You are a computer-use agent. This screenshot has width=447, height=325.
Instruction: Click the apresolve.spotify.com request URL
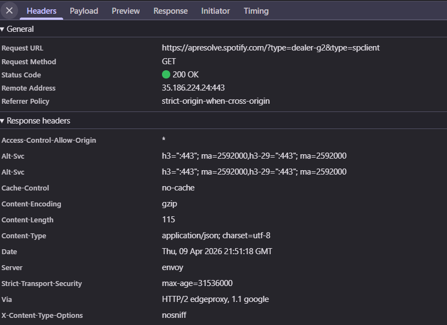point(270,48)
